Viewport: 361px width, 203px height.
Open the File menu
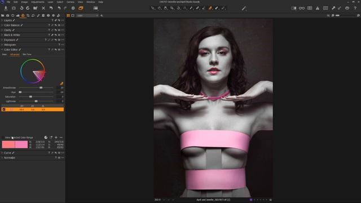(8, 2)
